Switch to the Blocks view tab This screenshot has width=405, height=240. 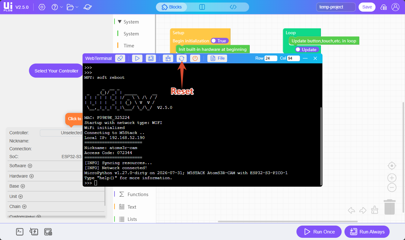pos(172,7)
